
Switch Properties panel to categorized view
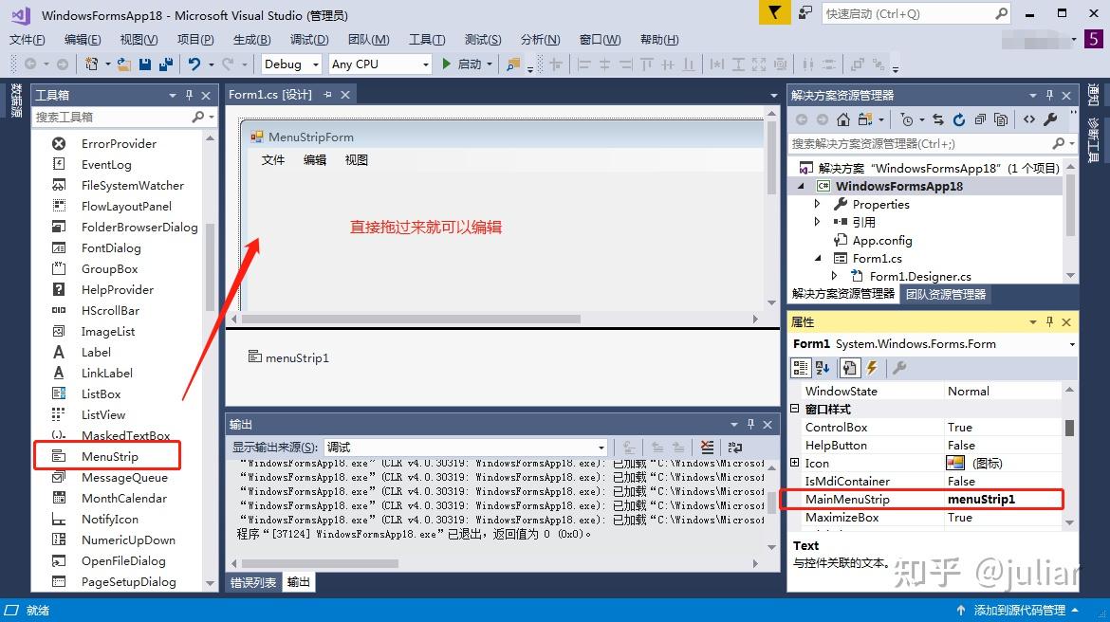pos(800,367)
